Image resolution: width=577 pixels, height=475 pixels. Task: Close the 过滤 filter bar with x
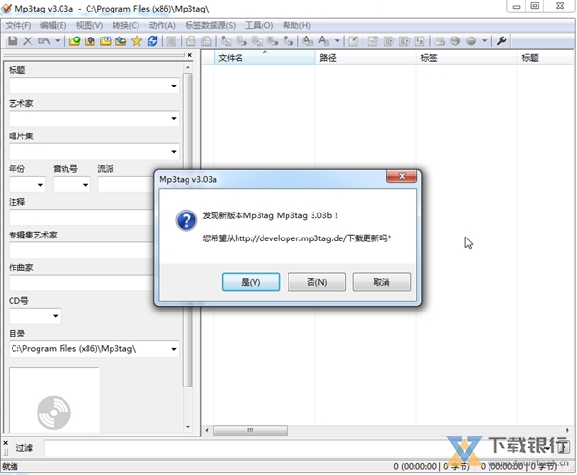(5, 443)
